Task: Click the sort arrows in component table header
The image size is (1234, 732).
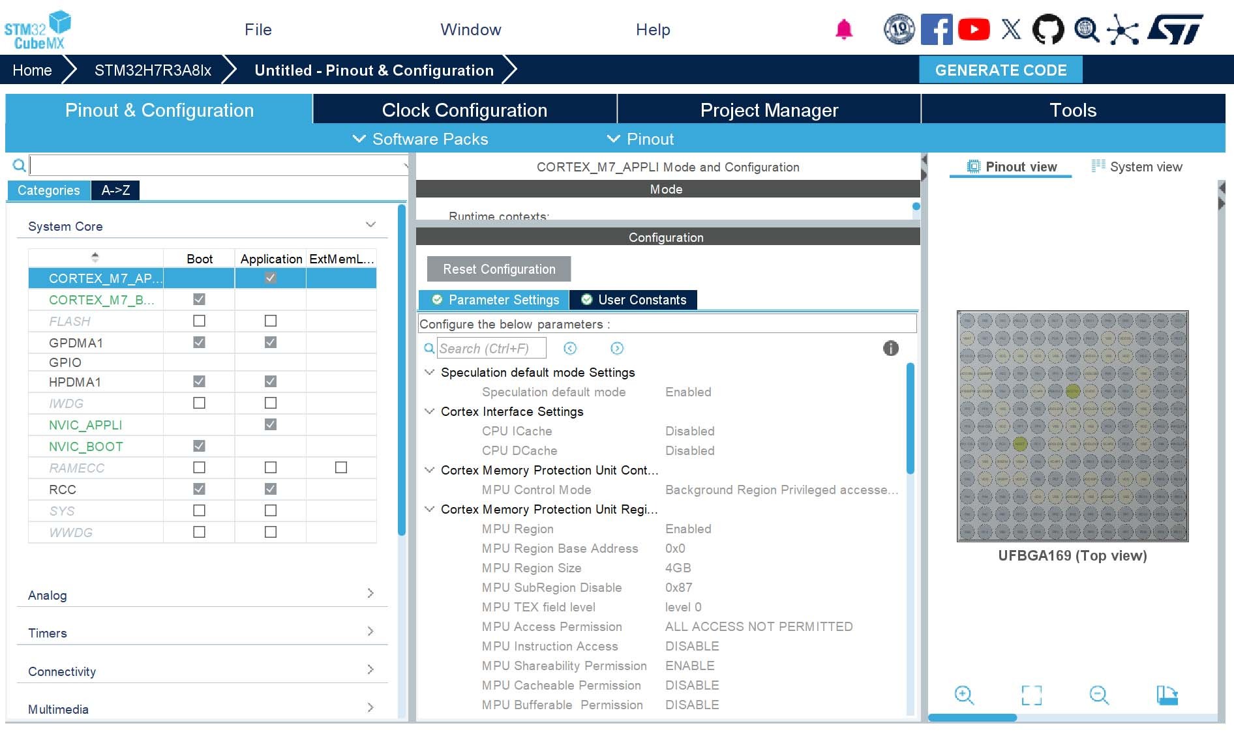Action: [x=95, y=257]
